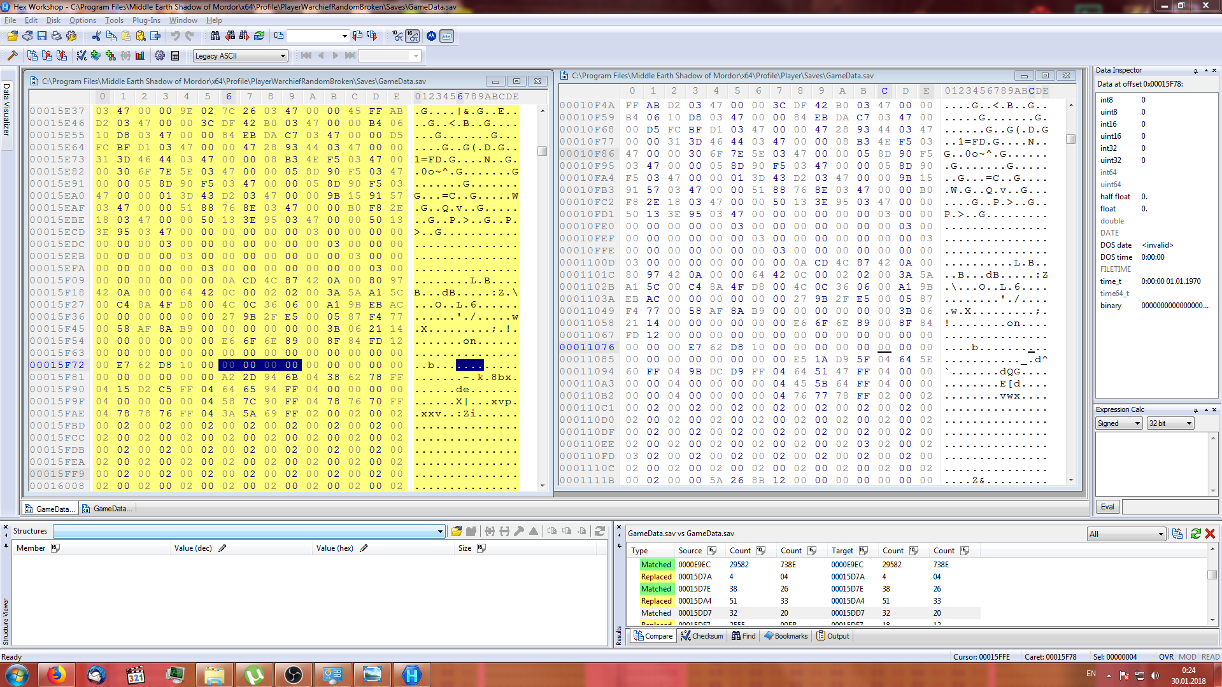Screen dimensions: 1222x687
Task: Click the re-compare files icon in results
Action: coord(1177,534)
